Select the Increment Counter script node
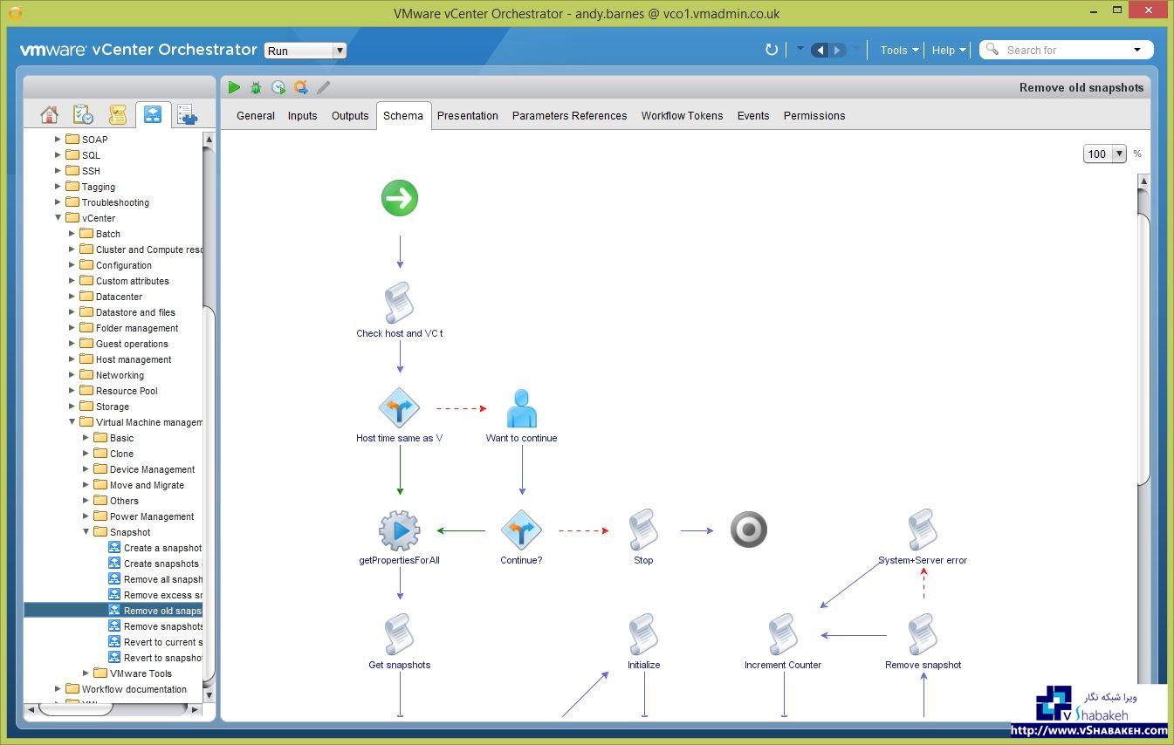Image resolution: width=1174 pixels, height=745 pixels. [783, 634]
